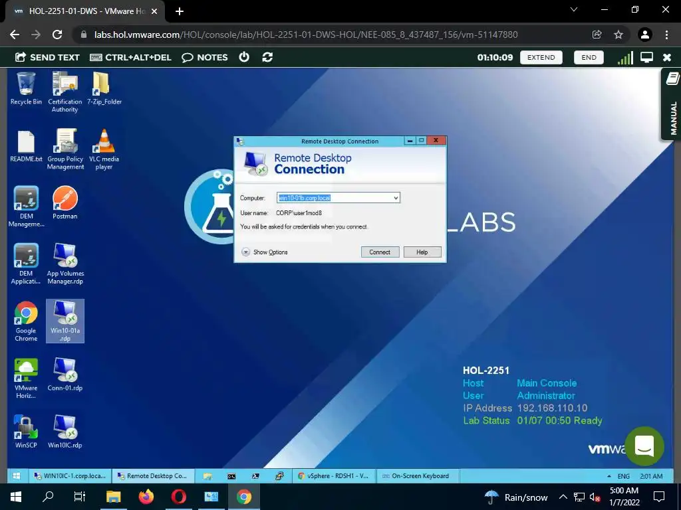This screenshot has height=510, width=681.
Task: Show hidden icons in remote tray
Action: pos(609,476)
